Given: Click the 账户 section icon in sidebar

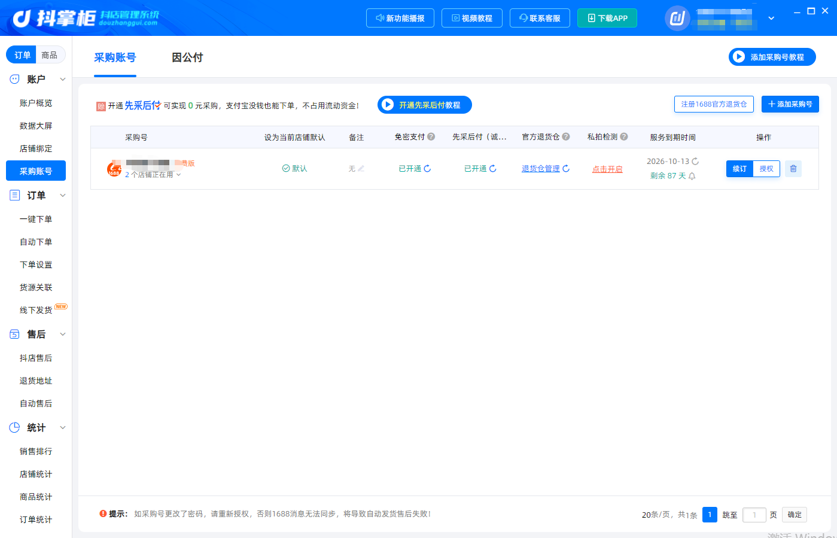Looking at the screenshot, I should tap(15, 79).
